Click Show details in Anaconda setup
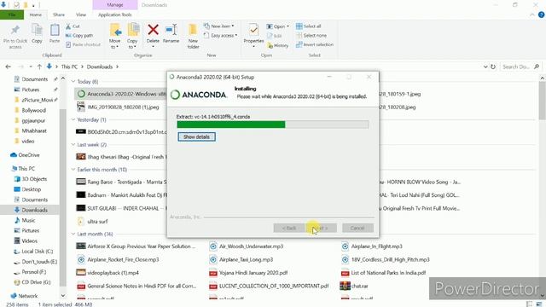The height and width of the screenshot is (307, 546). pyautogui.click(x=197, y=136)
